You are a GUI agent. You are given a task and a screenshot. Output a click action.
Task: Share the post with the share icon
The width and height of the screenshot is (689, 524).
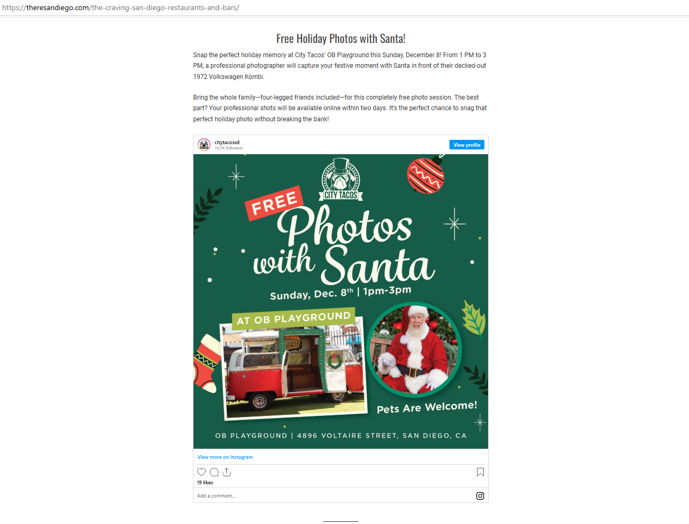click(x=227, y=472)
